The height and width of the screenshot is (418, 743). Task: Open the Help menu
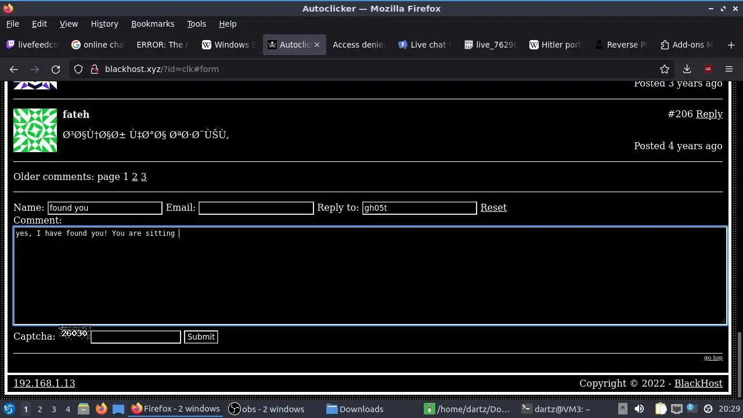228,24
